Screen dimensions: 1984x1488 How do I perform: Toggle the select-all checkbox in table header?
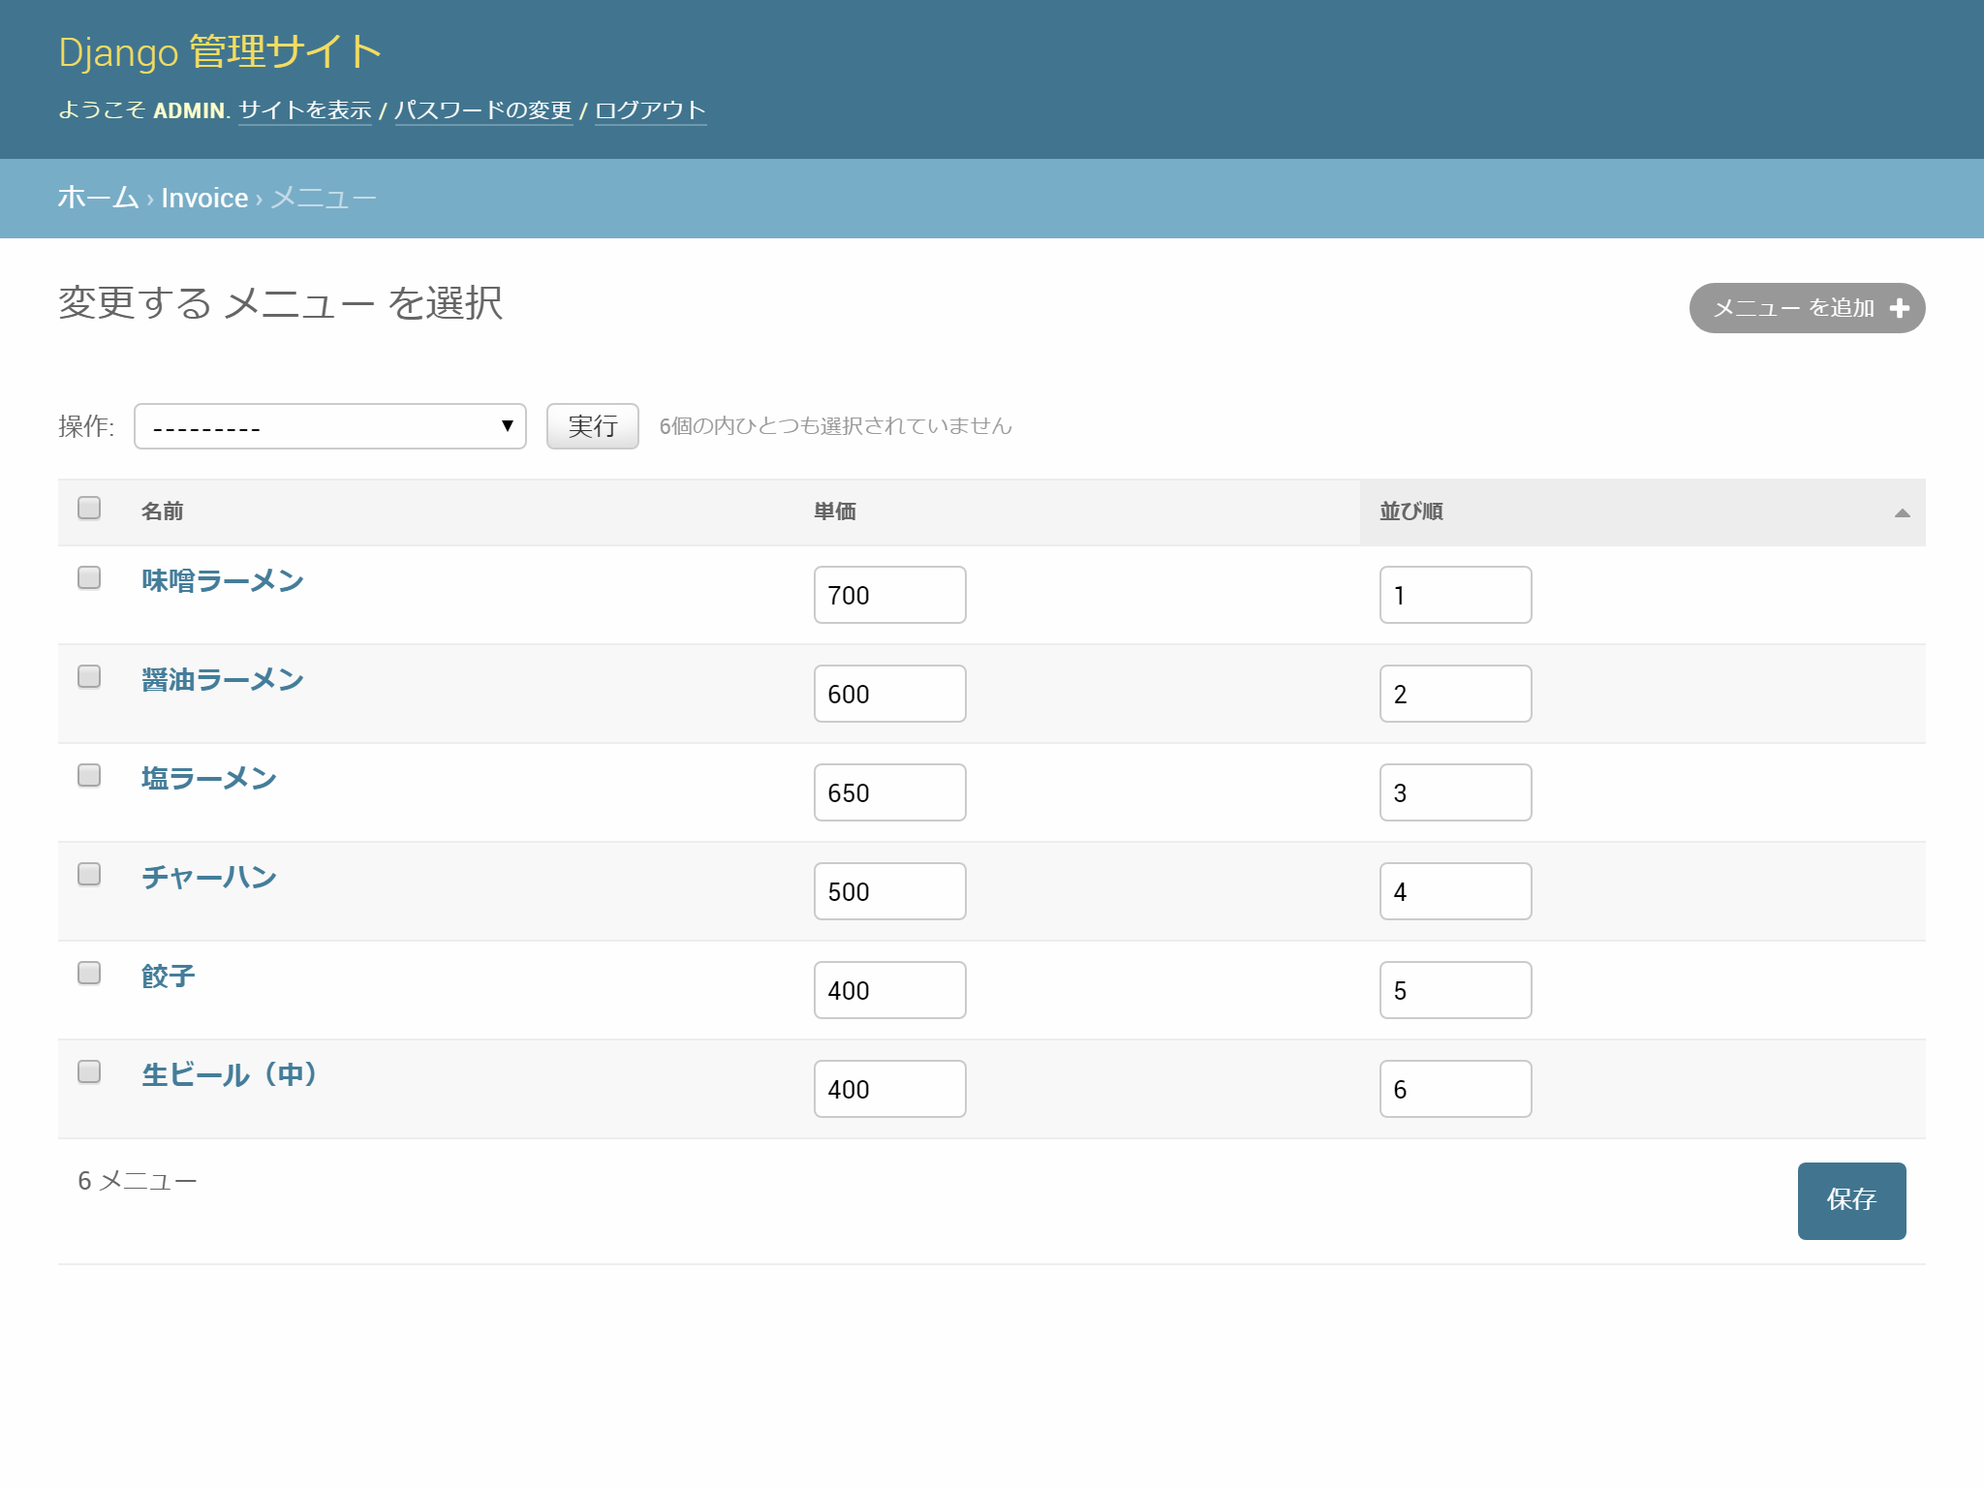coord(88,507)
